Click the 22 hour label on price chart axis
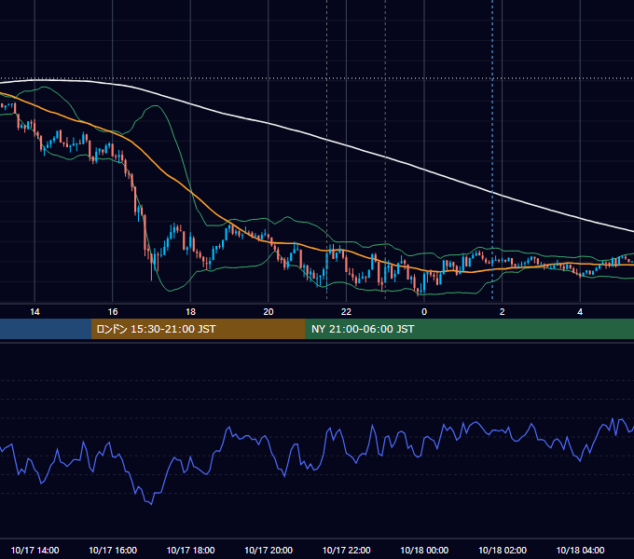 (346, 312)
